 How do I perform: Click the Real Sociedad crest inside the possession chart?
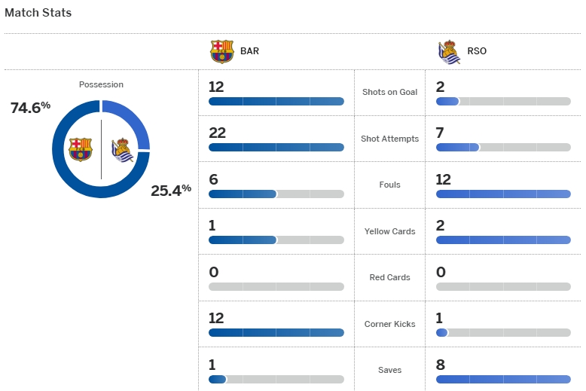pyautogui.click(x=122, y=149)
